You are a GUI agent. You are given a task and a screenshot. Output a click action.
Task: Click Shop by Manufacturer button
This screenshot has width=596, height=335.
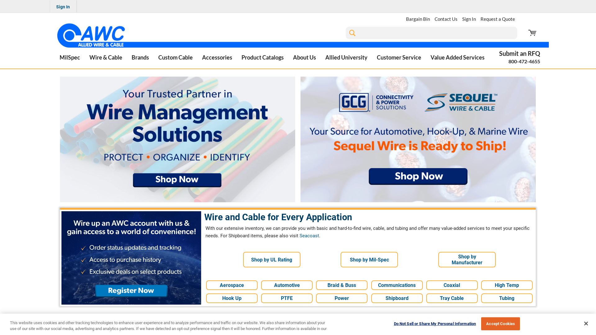pyautogui.click(x=467, y=260)
